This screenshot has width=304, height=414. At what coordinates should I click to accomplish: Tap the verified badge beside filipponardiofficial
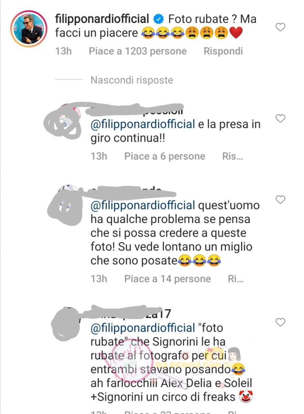(158, 19)
